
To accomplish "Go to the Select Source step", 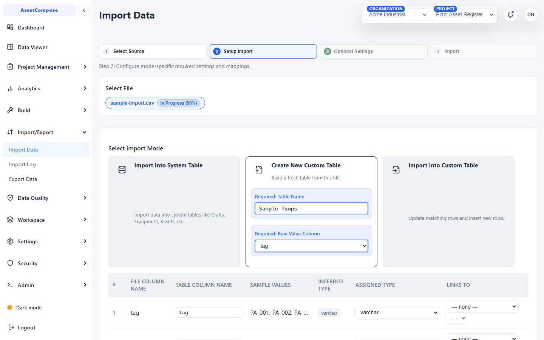I will [x=153, y=51].
